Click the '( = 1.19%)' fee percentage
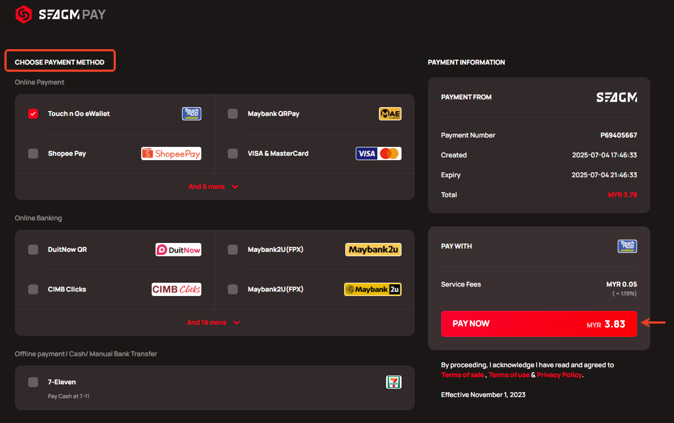Viewport: 674px width, 423px height. tap(624, 294)
